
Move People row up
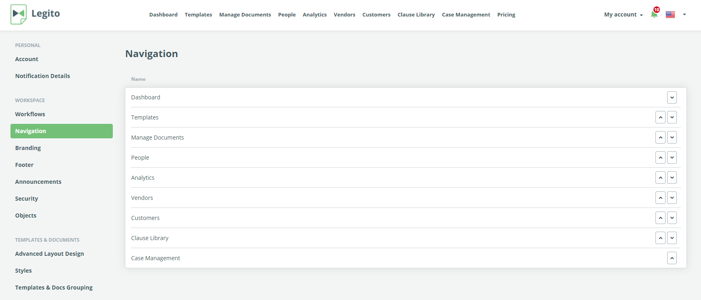pyautogui.click(x=660, y=158)
